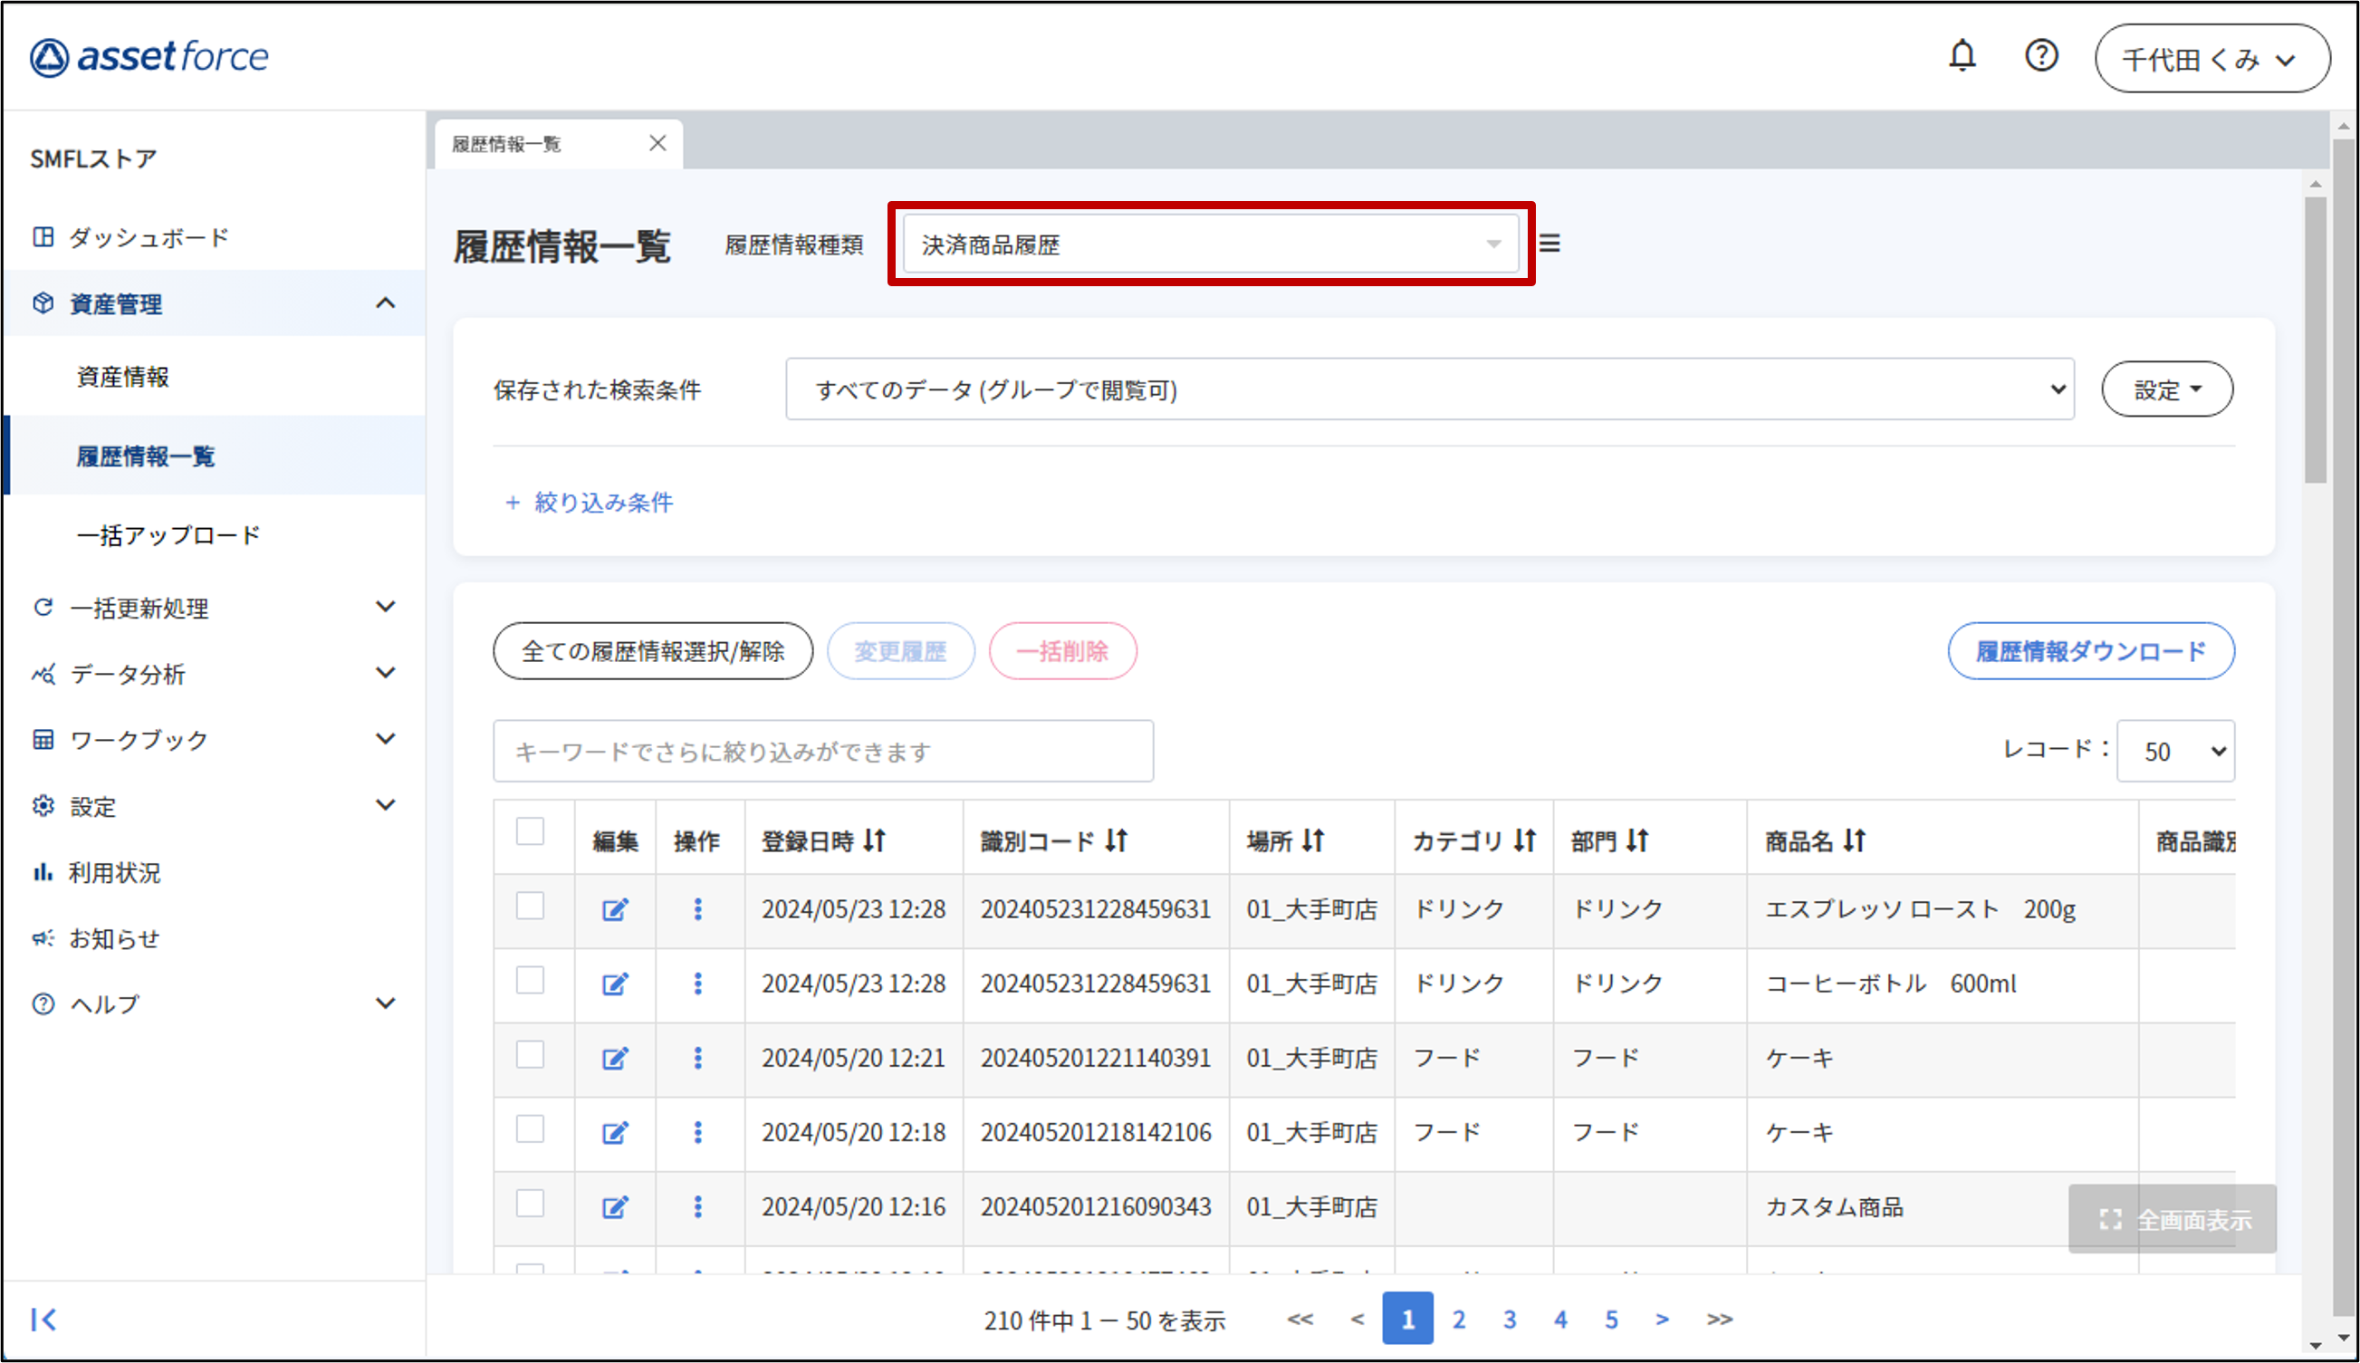This screenshot has width=2360, height=1363.
Task: Open the 履歴情報種類 dropdown showing 決済商品履歴
Action: click(1210, 245)
